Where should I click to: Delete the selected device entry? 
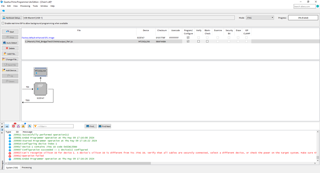(10, 48)
